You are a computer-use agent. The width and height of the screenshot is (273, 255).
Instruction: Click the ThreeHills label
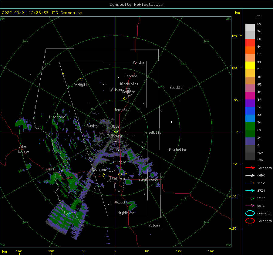(152, 133)
